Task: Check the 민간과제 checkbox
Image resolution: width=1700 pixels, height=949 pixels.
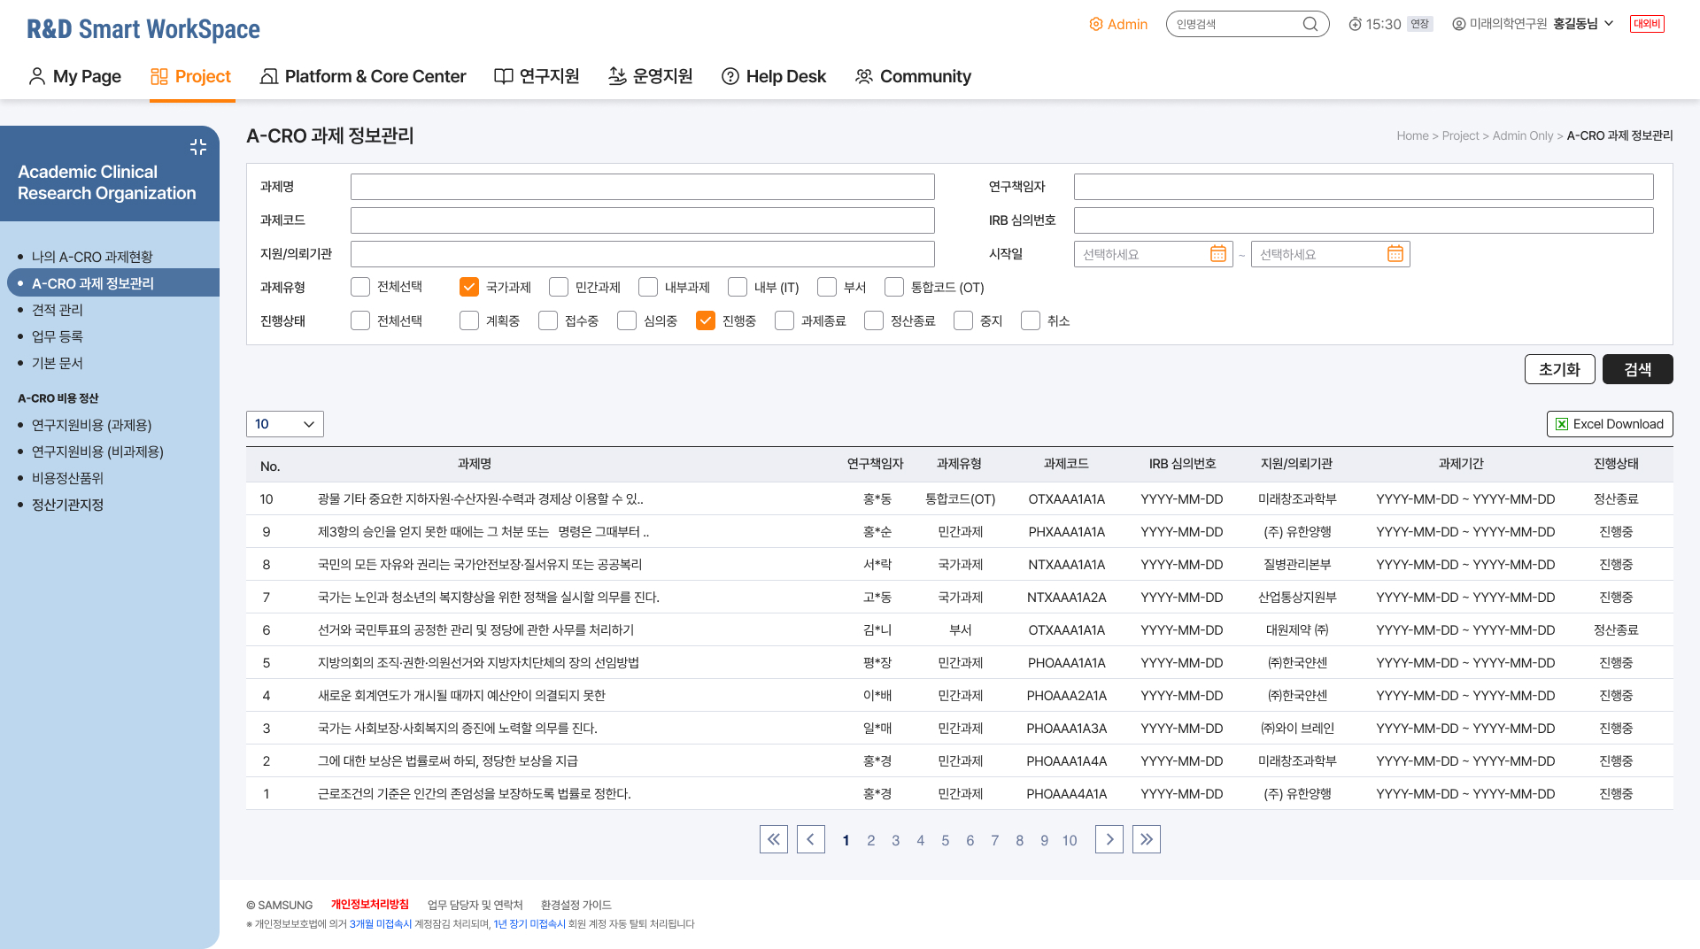Action: [x=559, y=287]
